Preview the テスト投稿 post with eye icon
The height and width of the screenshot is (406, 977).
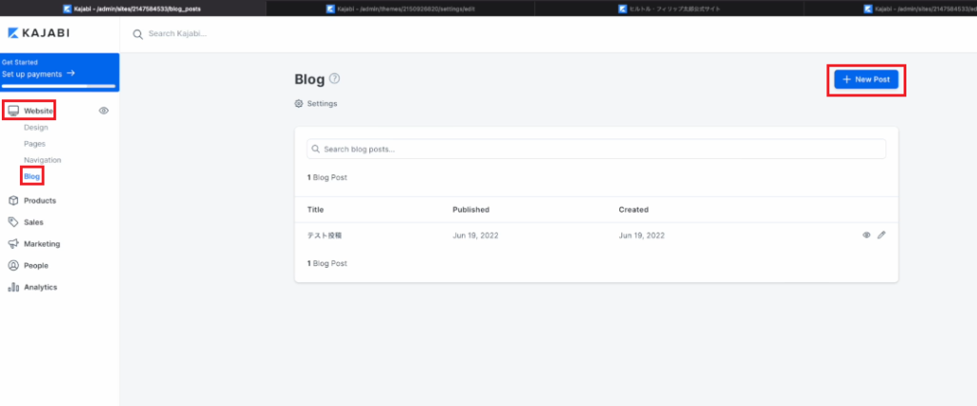click(866, 234)
